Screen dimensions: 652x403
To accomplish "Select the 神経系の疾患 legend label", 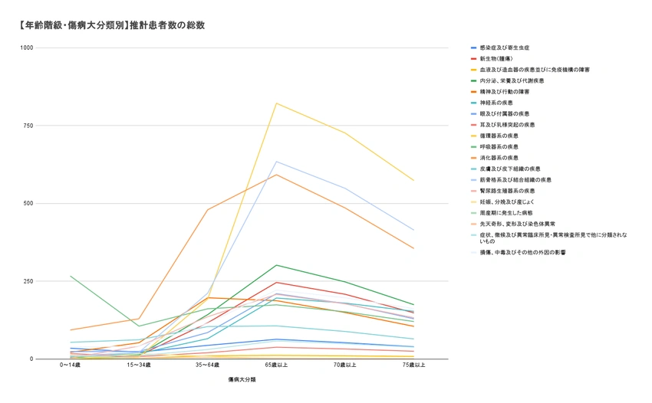I will (x=496, y=103).
